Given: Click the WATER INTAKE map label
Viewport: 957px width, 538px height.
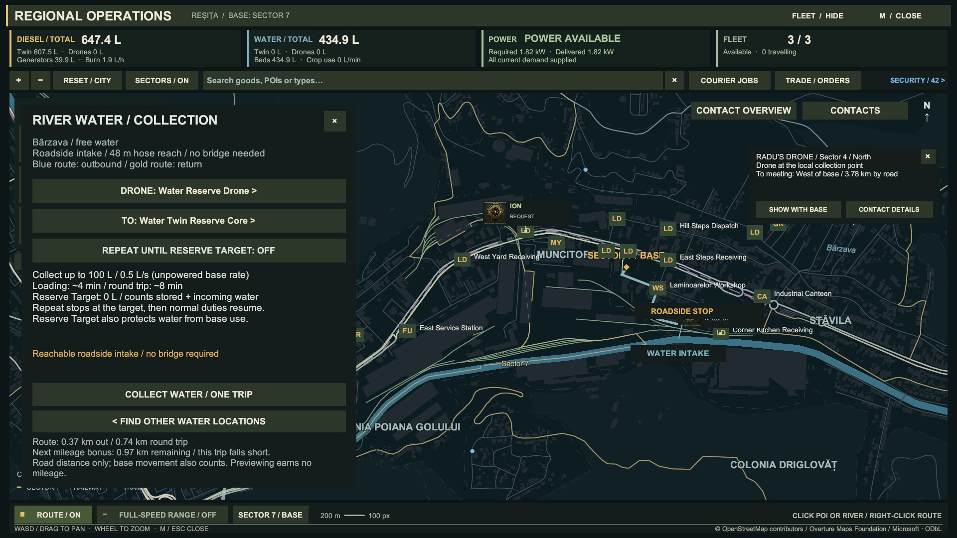Looking at the screenshot, I should coord(677,353).
